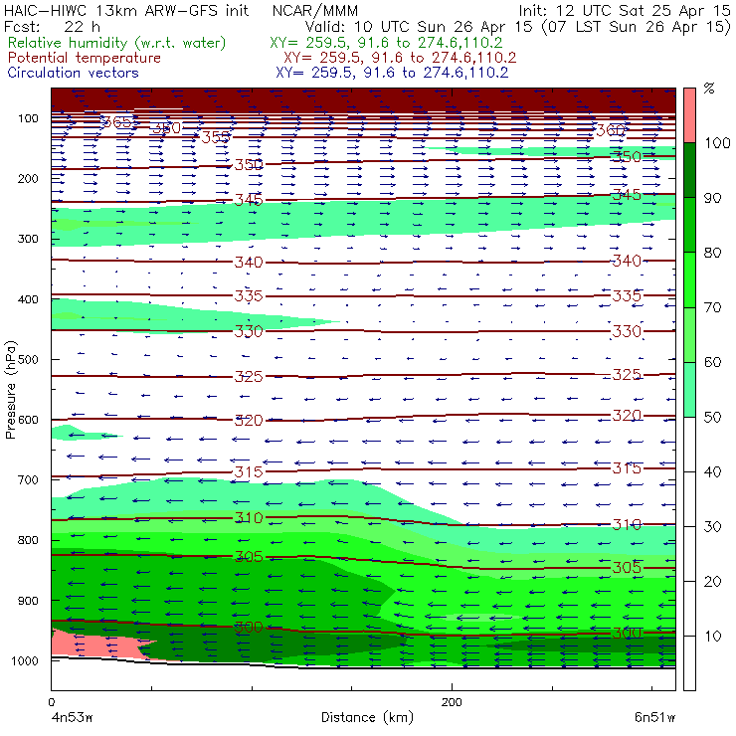Click the darkest green 90–100% colorbar segment
736x736 pixels.
click(689, 170)
